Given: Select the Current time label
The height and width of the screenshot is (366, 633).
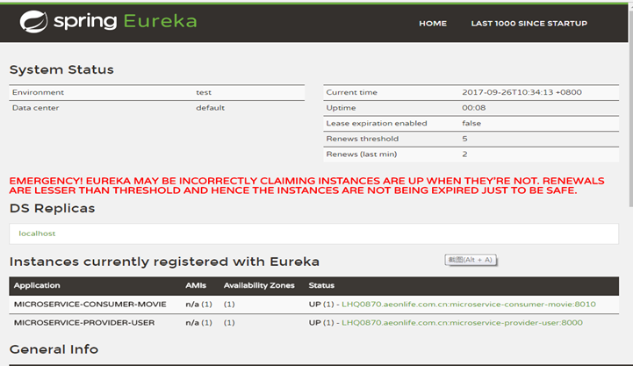Looking at the screenshot, I should pyautogui.click(x=352, y=92).
